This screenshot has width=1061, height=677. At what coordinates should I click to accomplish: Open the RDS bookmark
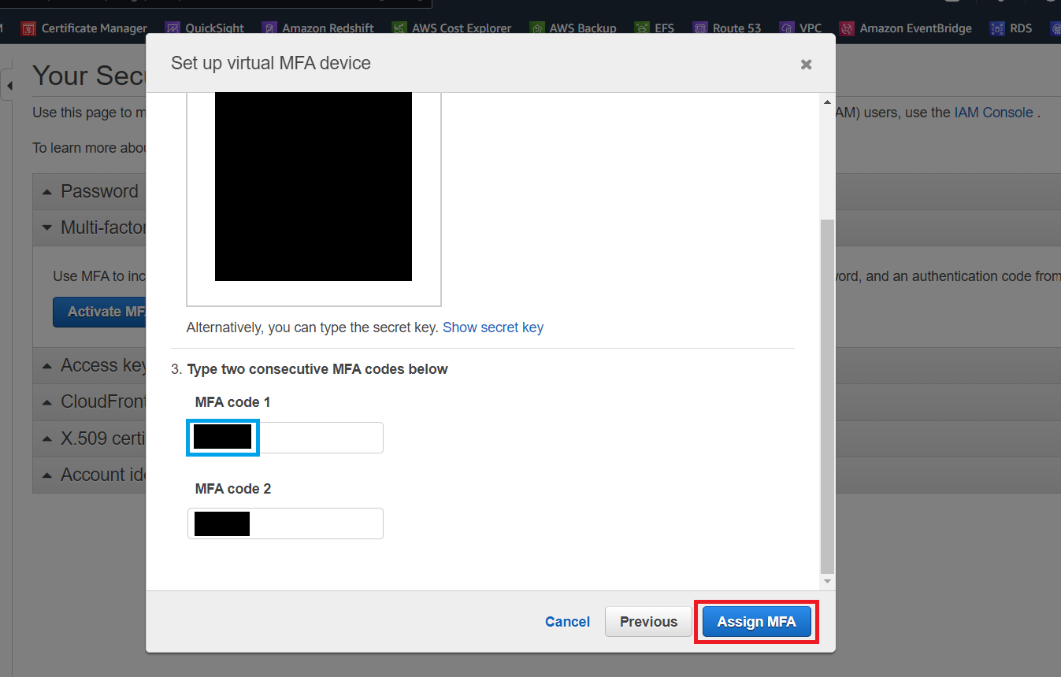point(1011,28)
